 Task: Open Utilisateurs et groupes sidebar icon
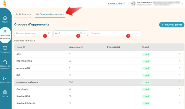(x=5, y=32)
